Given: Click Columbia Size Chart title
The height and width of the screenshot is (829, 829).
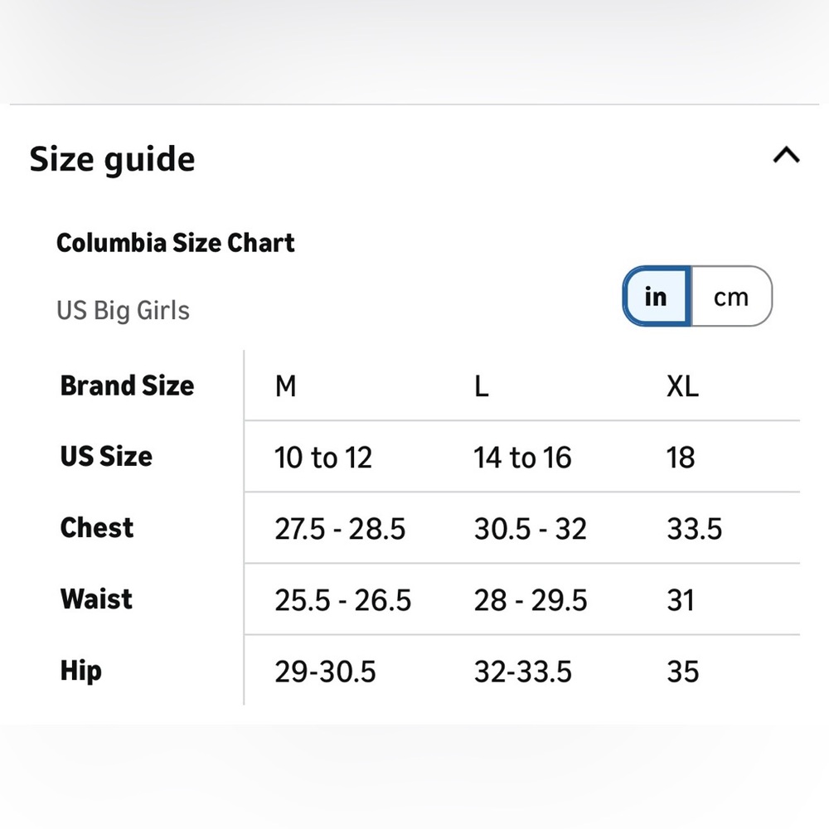Looking at the screenshot, I should coord(176,243).
